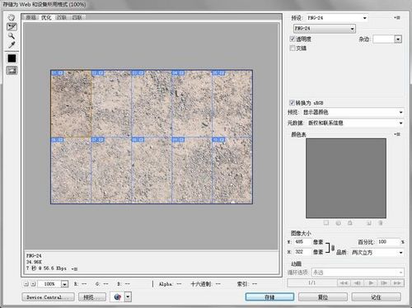Enable the 交错 interlaced checkbox
This screenshot has height=308, width=412.
tap(293, 48)
